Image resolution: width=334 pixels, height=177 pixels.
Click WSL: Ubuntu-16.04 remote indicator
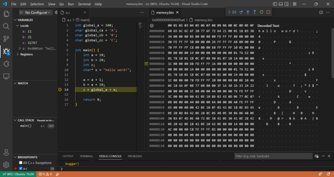[x=18, y=174]
